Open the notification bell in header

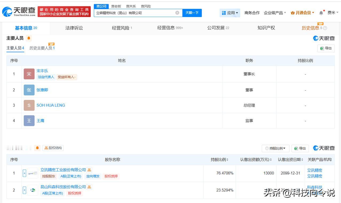(x=321, y=13)
